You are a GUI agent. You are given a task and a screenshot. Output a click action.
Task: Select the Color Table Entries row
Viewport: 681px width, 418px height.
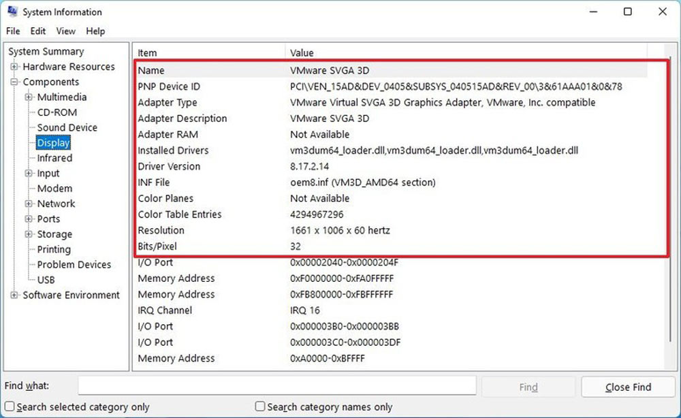(390, 214)
